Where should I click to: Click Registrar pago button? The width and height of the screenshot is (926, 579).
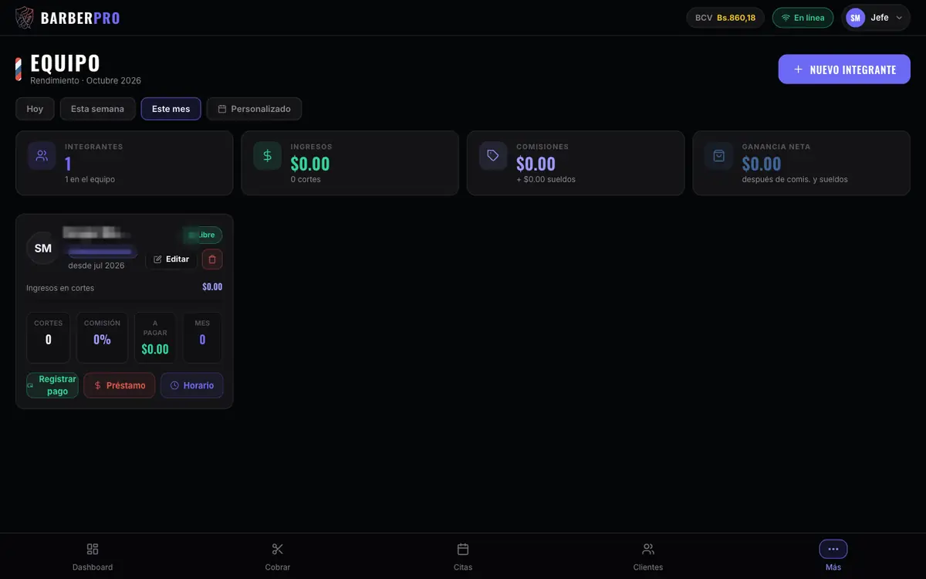coord(52,385)
